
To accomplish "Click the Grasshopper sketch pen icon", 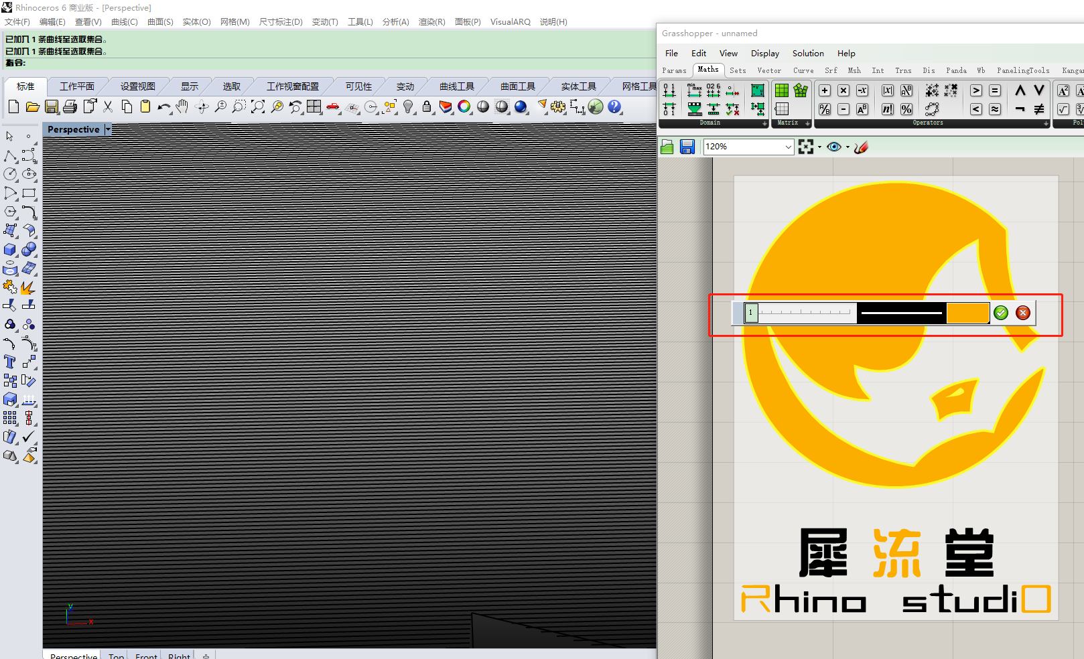I will (x=862, y=147).
